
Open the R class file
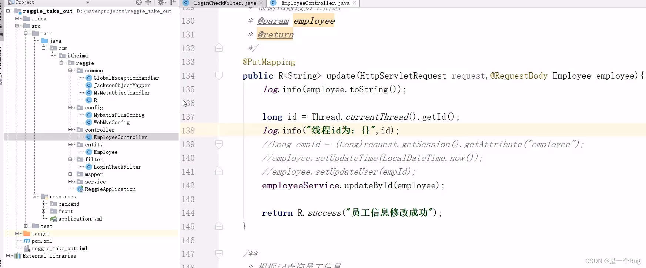pos(95,100)
